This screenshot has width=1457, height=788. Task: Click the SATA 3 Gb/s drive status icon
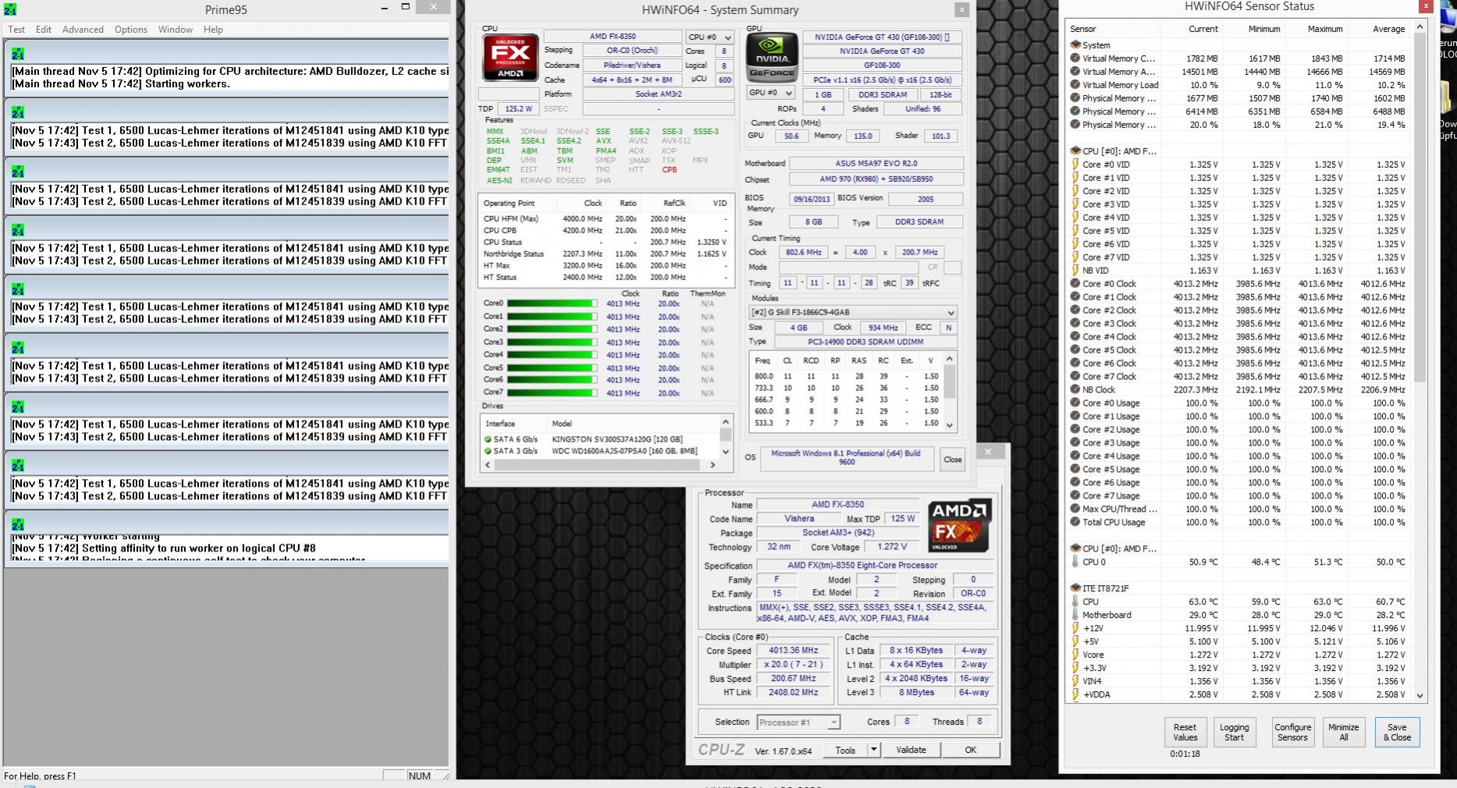pyautogui.click(x=488, y=451)
